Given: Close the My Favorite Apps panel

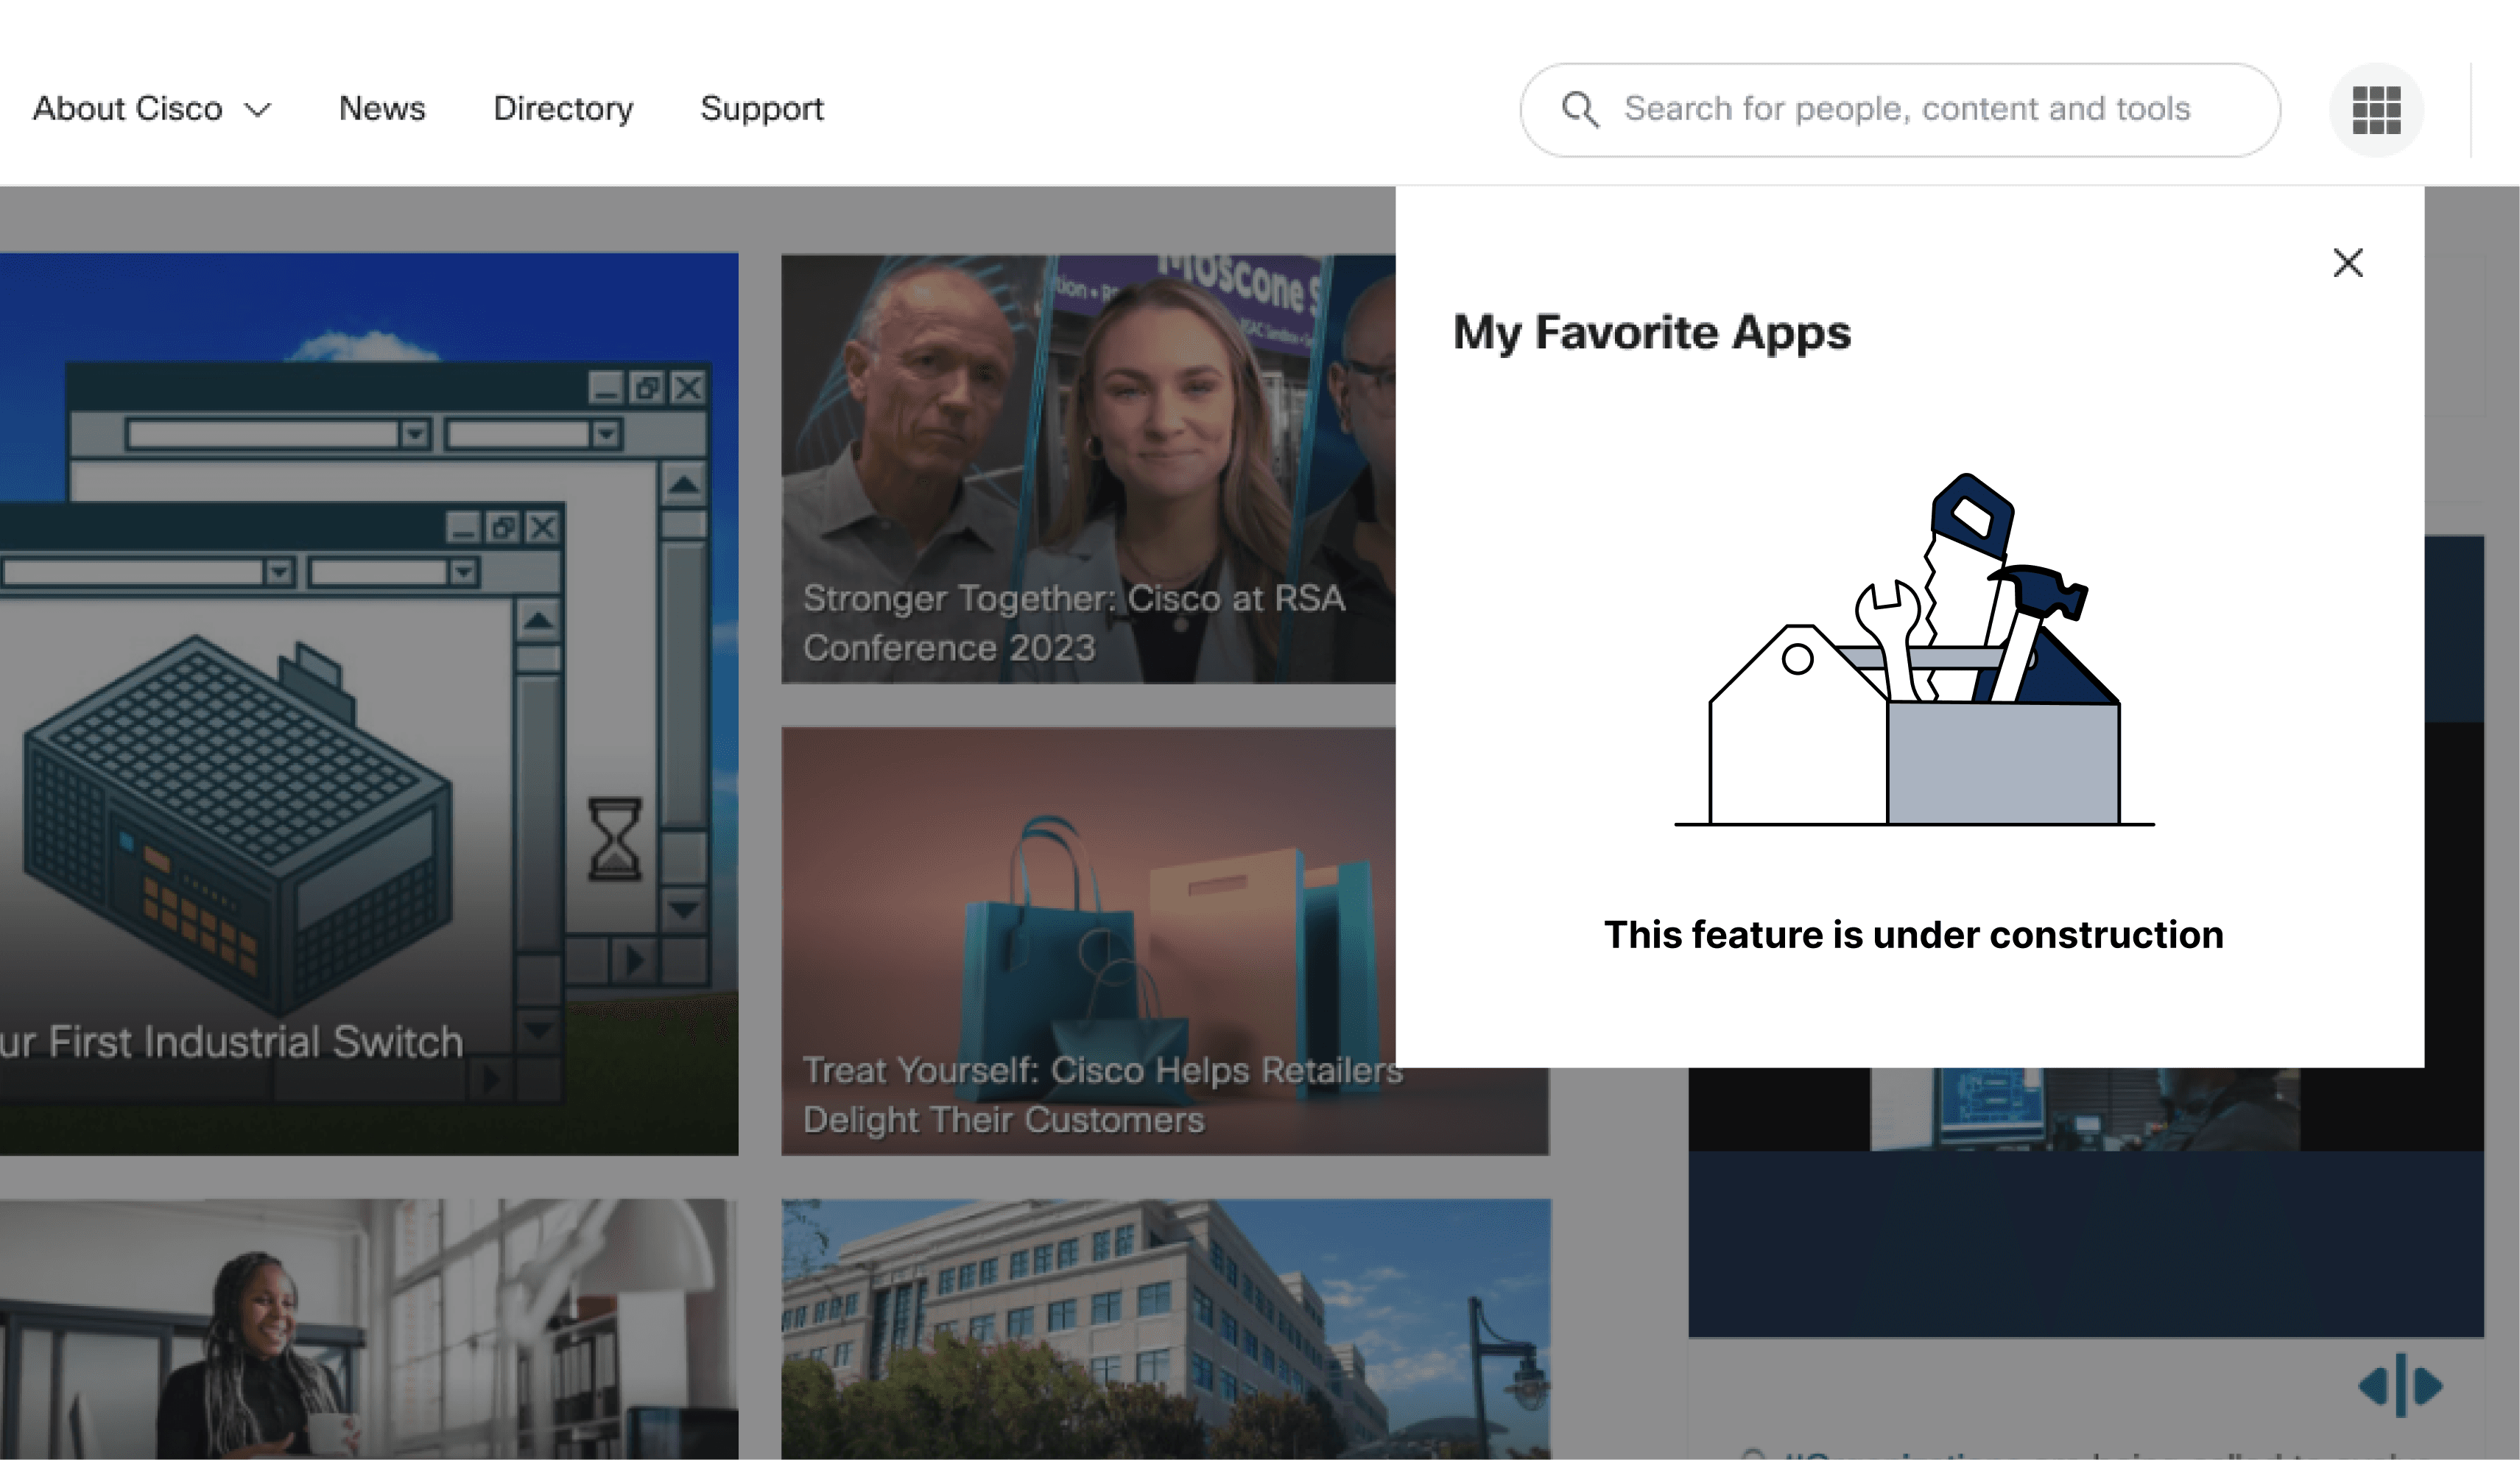Looking at the screenshot, I should pos(2347,263).
